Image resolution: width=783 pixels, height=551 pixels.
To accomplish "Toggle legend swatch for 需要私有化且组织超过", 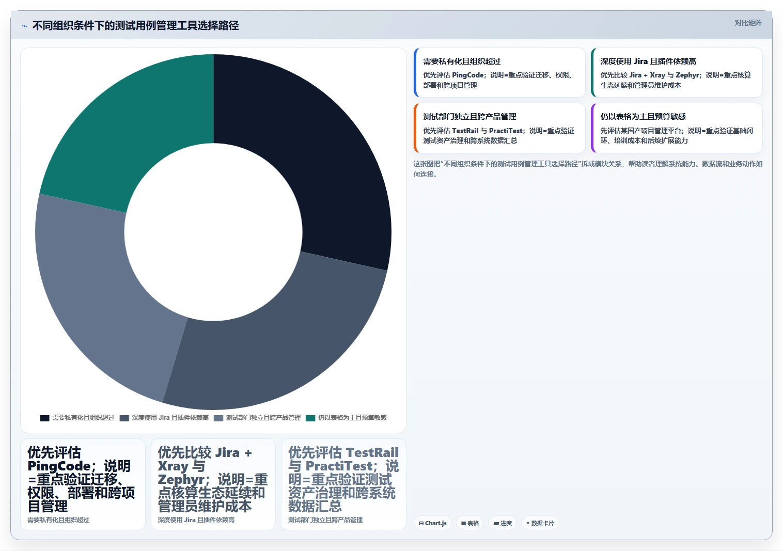I will pos(44,418).
